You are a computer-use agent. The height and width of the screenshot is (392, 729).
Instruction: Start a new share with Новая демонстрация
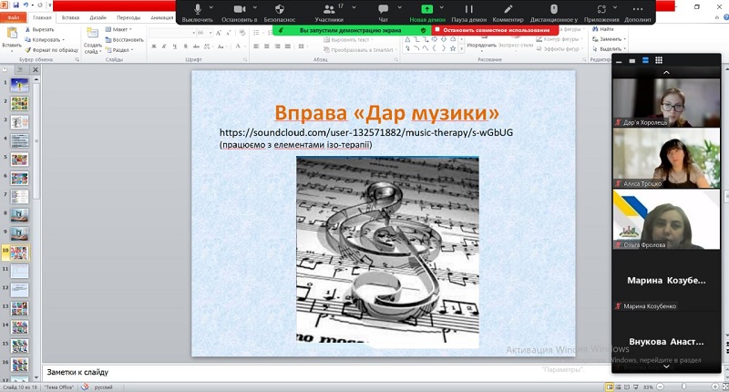click(427, 13)
